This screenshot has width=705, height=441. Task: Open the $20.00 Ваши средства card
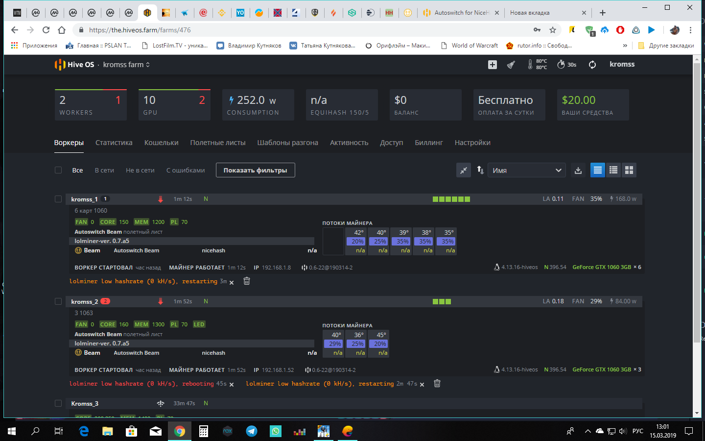(x=593, y=105)
